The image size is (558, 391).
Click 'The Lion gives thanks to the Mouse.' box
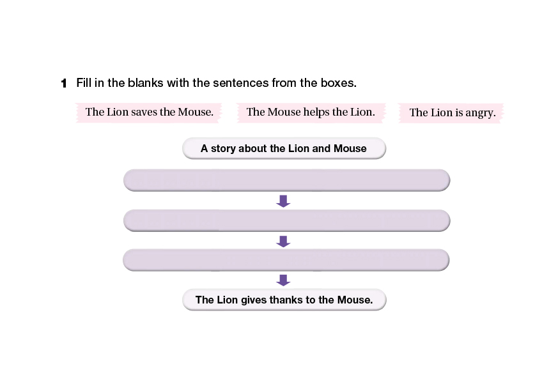284,300
